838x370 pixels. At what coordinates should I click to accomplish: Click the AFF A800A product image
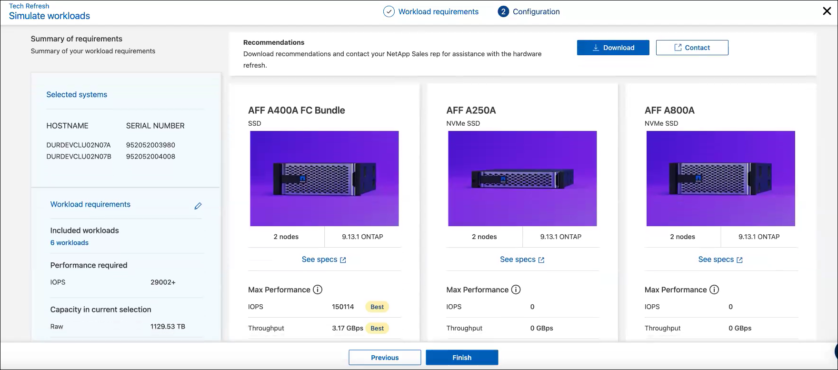point(720,179)
